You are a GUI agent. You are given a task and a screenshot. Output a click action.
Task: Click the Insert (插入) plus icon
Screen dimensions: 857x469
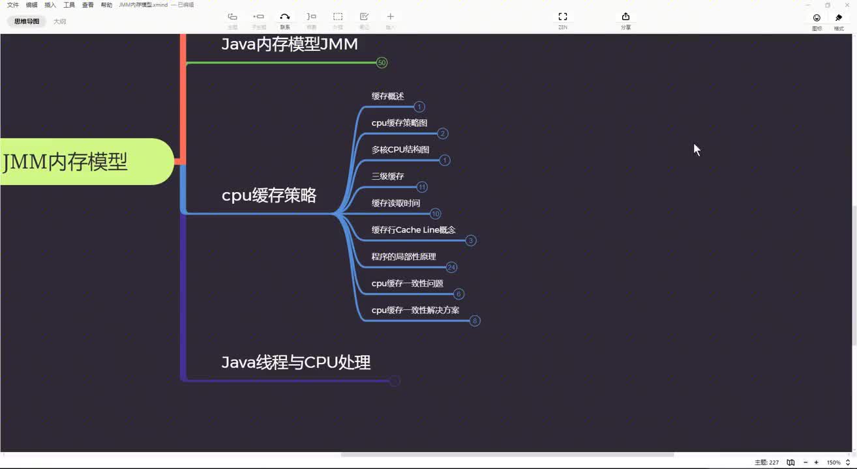tap(390, 17)
